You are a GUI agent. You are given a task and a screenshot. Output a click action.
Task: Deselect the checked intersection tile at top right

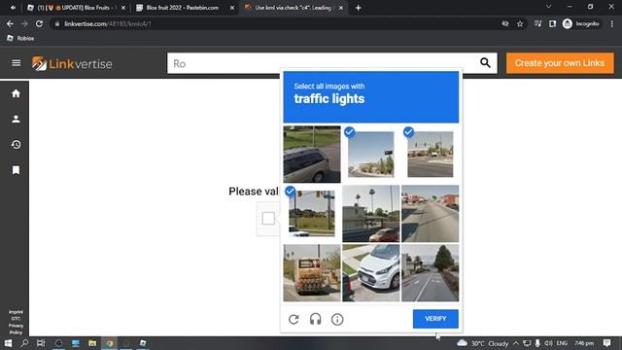[430, 155]
